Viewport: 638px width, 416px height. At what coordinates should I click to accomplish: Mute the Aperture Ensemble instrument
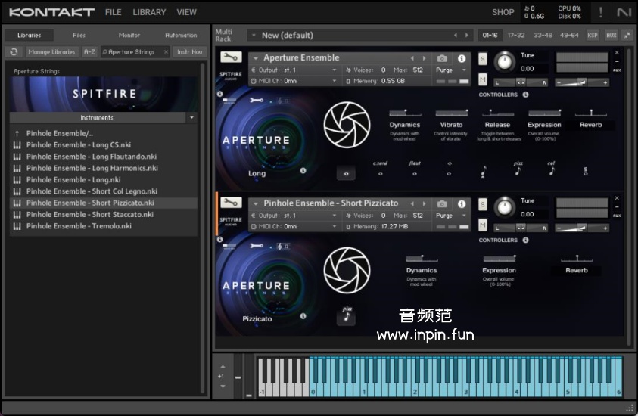[483, 79]
